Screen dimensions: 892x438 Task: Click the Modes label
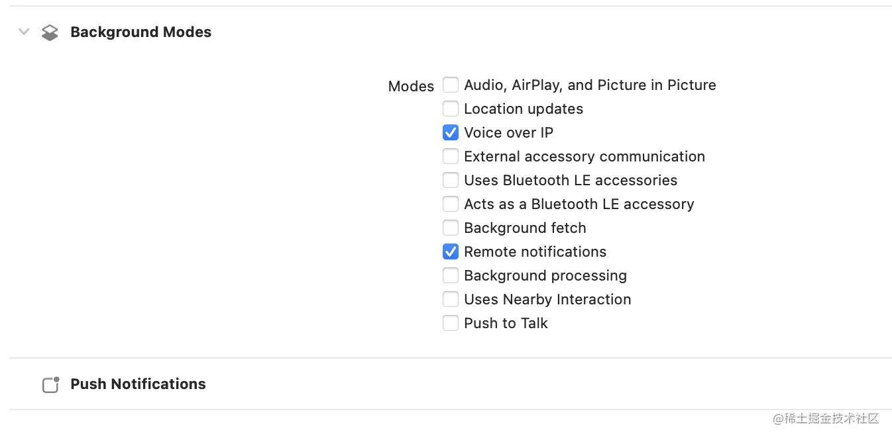411,86
